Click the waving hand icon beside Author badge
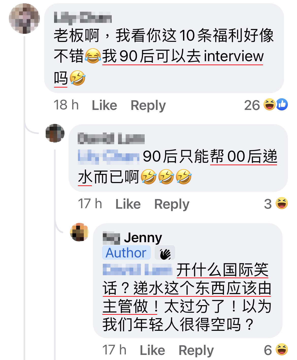Screen dimensions: 297x360 tap(165, 253)
